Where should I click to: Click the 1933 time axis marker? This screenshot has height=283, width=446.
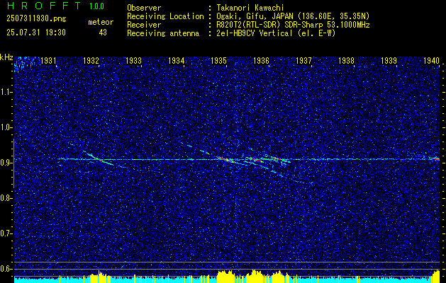click(133, 60)
